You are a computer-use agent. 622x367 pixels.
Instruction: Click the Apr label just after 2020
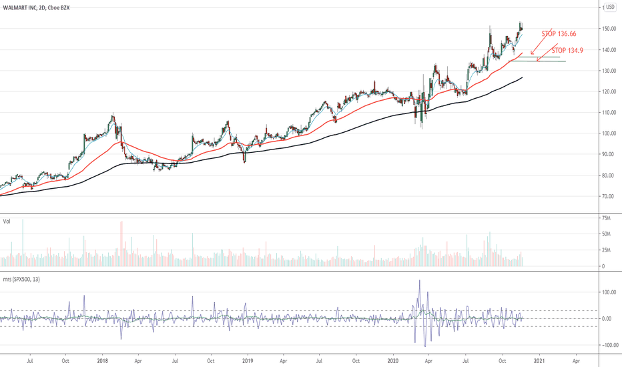428,361
